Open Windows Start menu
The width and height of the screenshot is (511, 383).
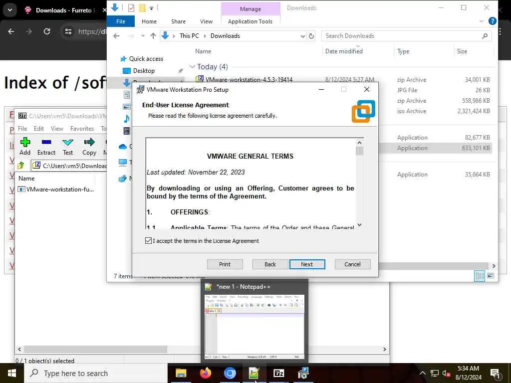(12, 373)
